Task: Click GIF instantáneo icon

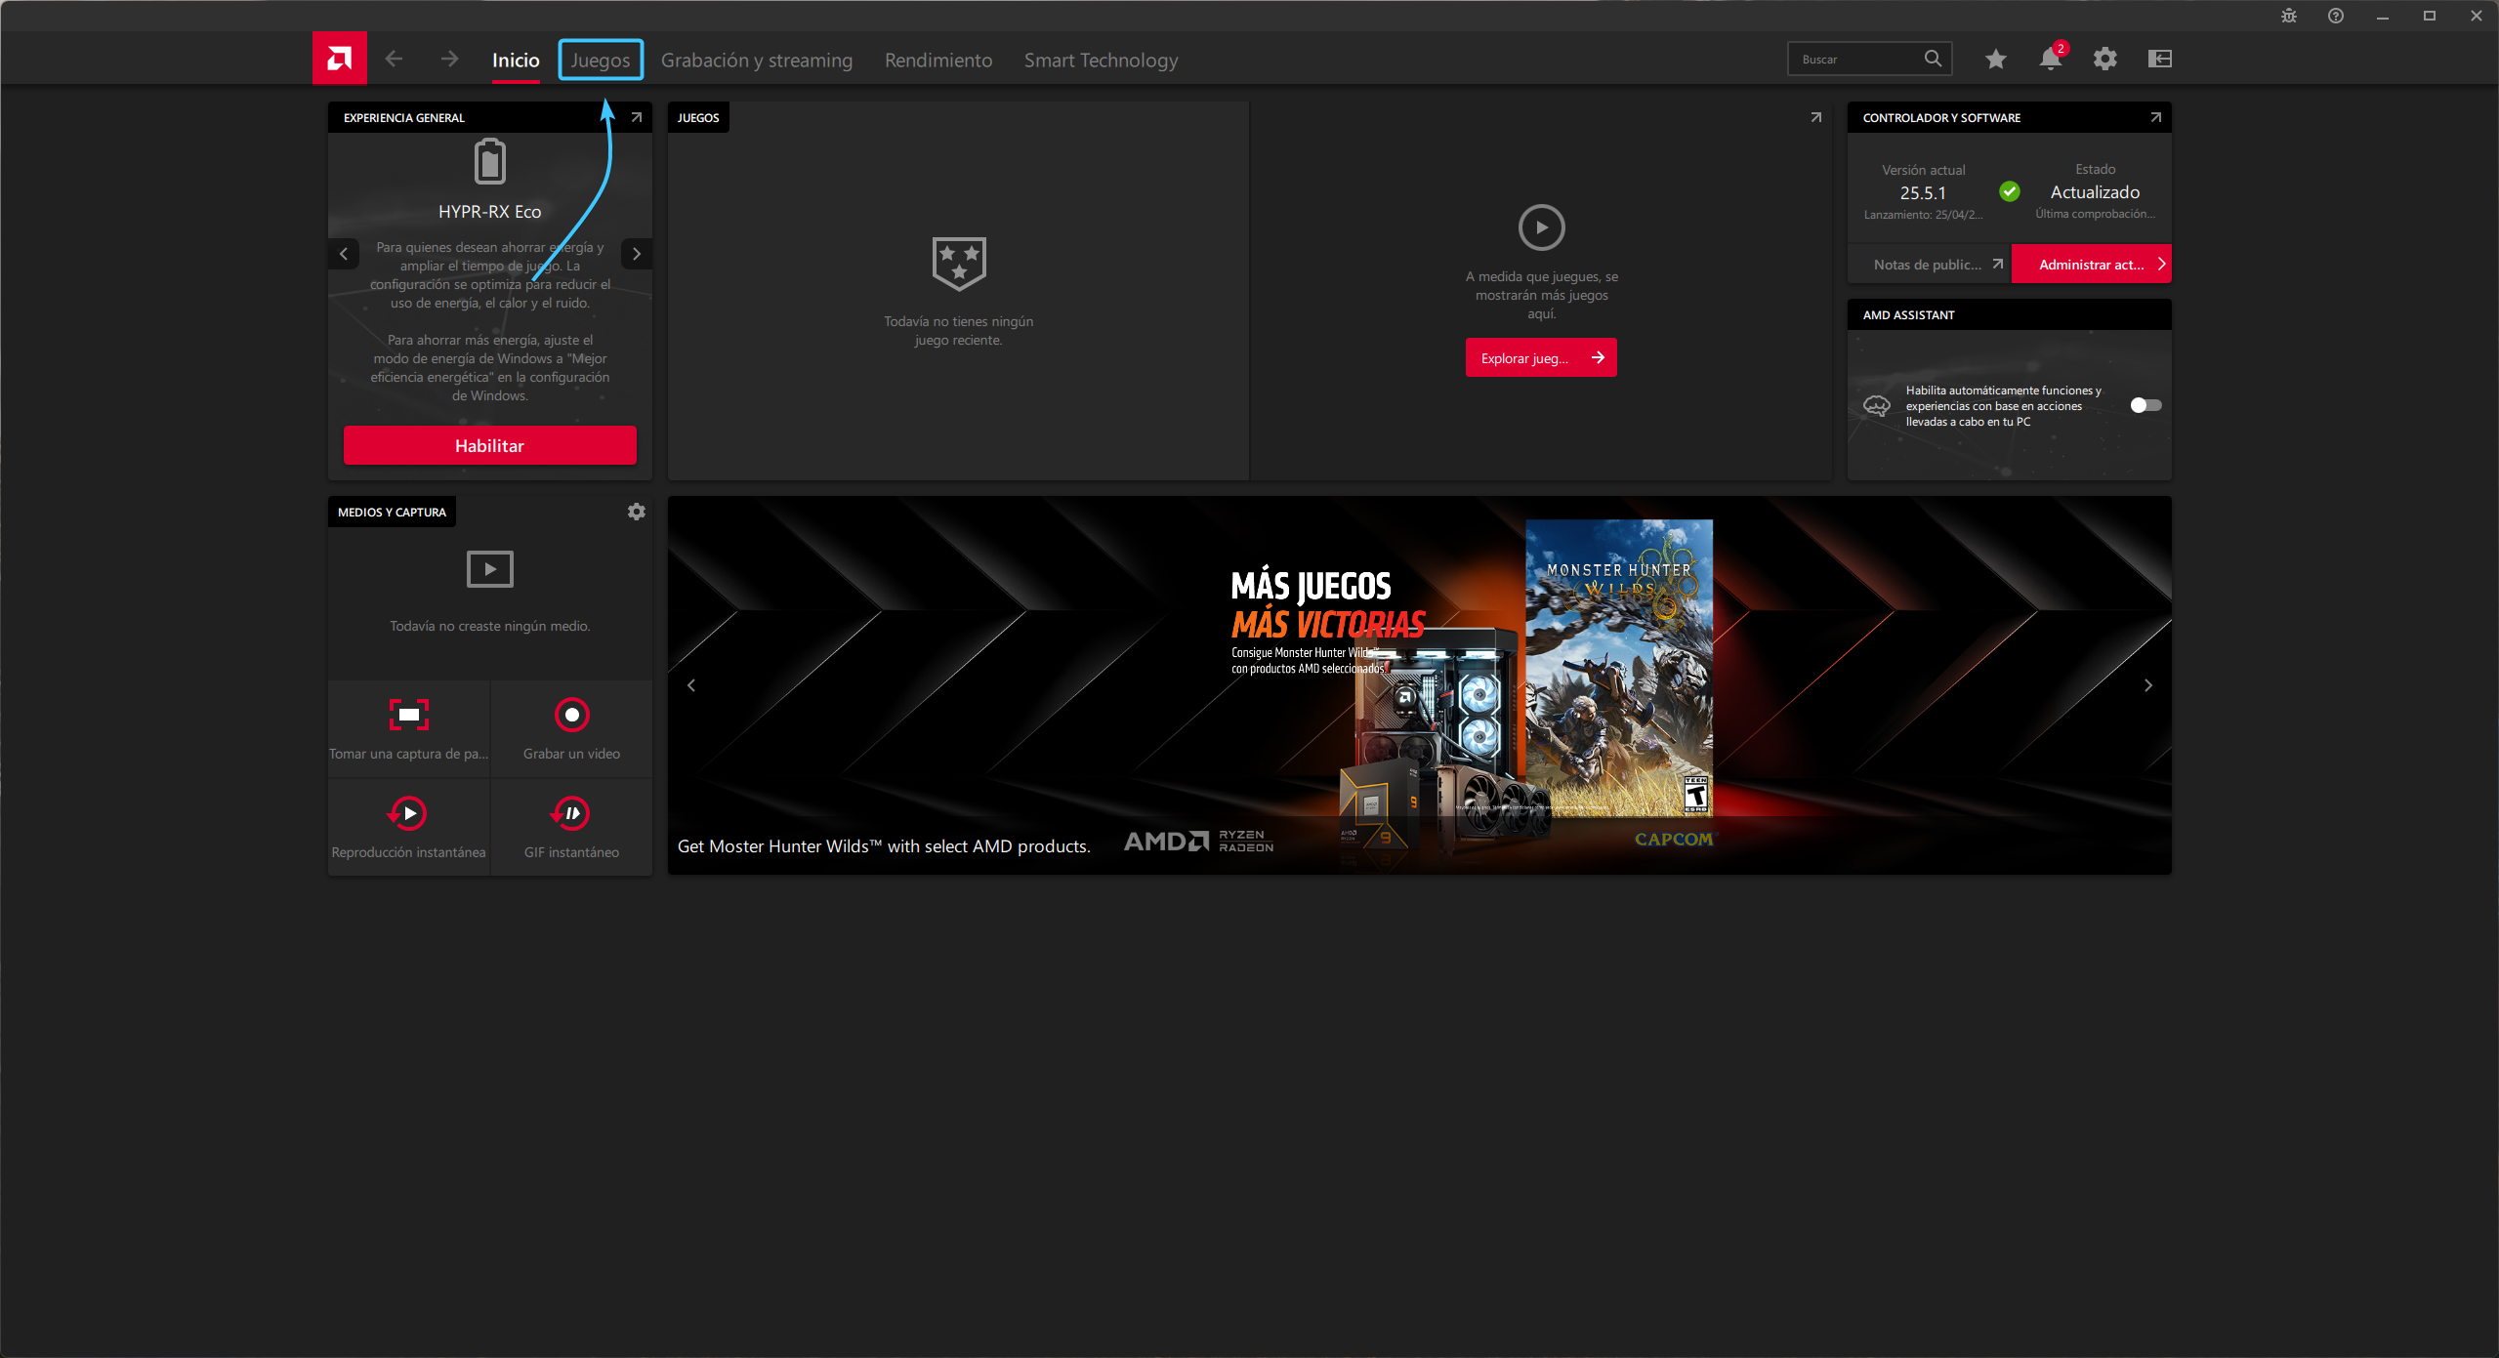Action: tap(570, 813)
